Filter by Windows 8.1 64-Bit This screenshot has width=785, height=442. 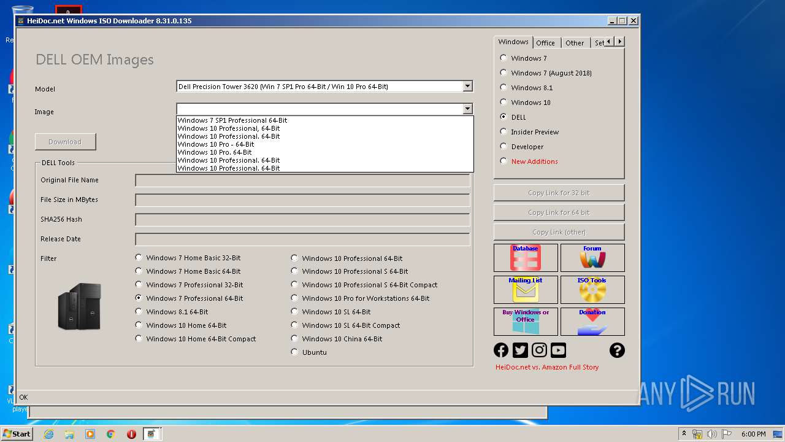pos(139,311)
